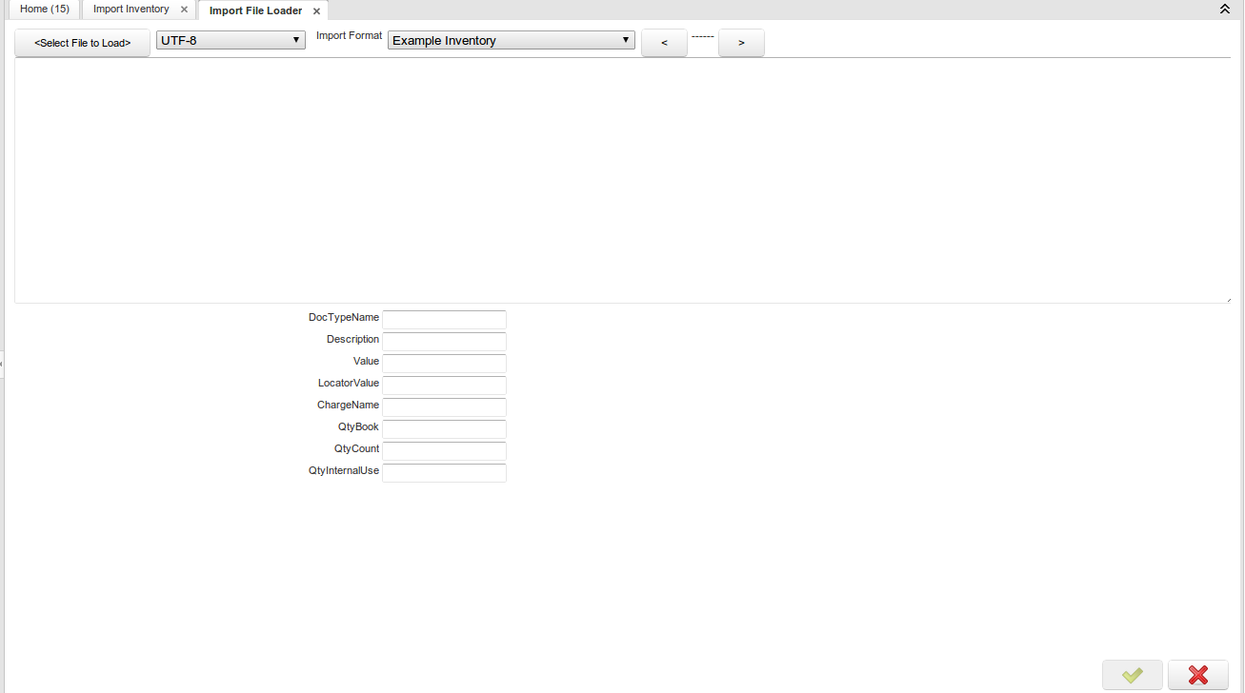Go to the next record
This screenshot has height=693, width=1245.
(741, 43)
